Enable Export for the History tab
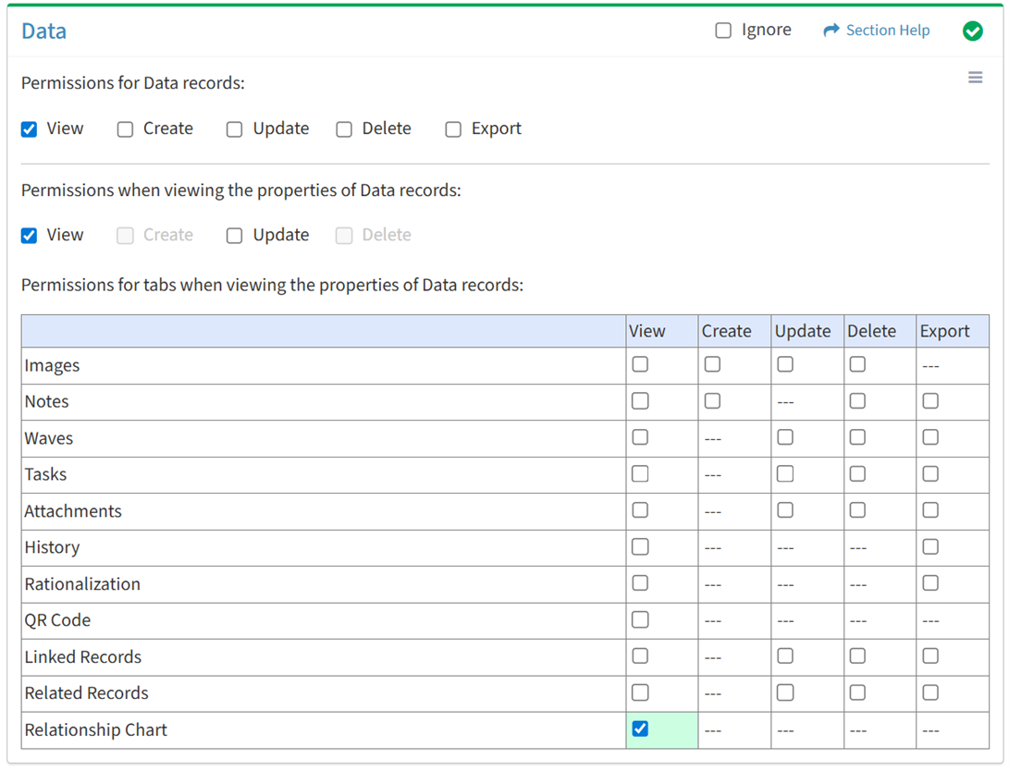This screenshot has height=771, width=1009. click(x=930, y=546)
